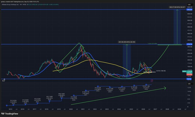Screen dimensions: 195x117
Task: Select the $56.163B 2019 revenue data label
Action: [61, 95]
